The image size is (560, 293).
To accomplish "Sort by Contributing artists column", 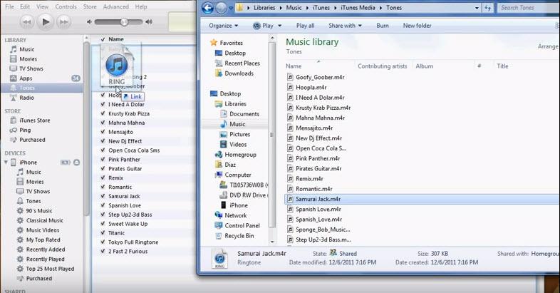I will pyautogui.click(x=382, y=66).
